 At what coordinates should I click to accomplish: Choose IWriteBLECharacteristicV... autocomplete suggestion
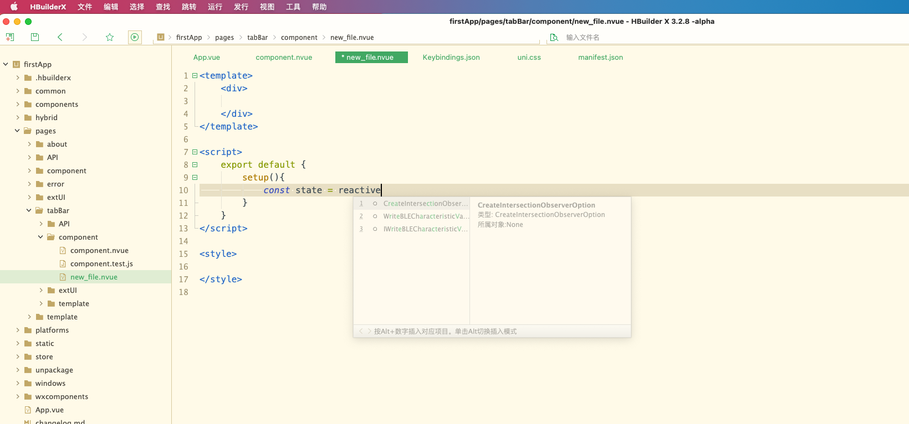pyautogui.click(x=412, y=229)
